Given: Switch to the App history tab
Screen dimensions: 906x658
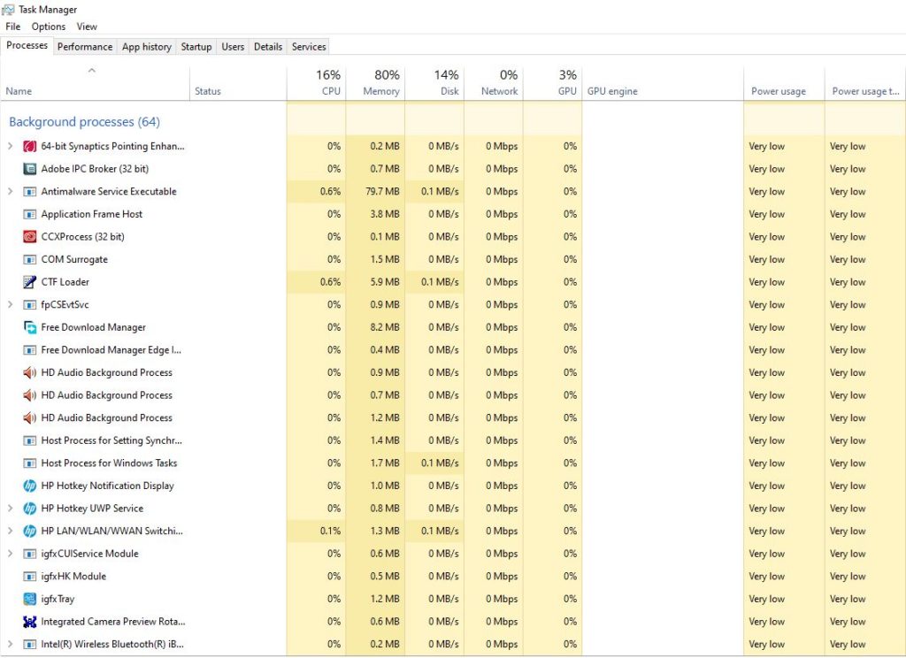Looking at the screenshot, I should click(147, 47).
